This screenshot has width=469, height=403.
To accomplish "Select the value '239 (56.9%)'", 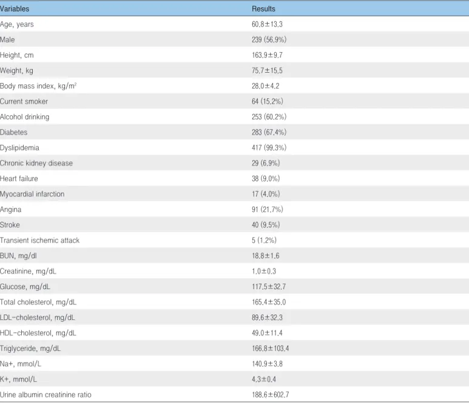I will point(269,40).
